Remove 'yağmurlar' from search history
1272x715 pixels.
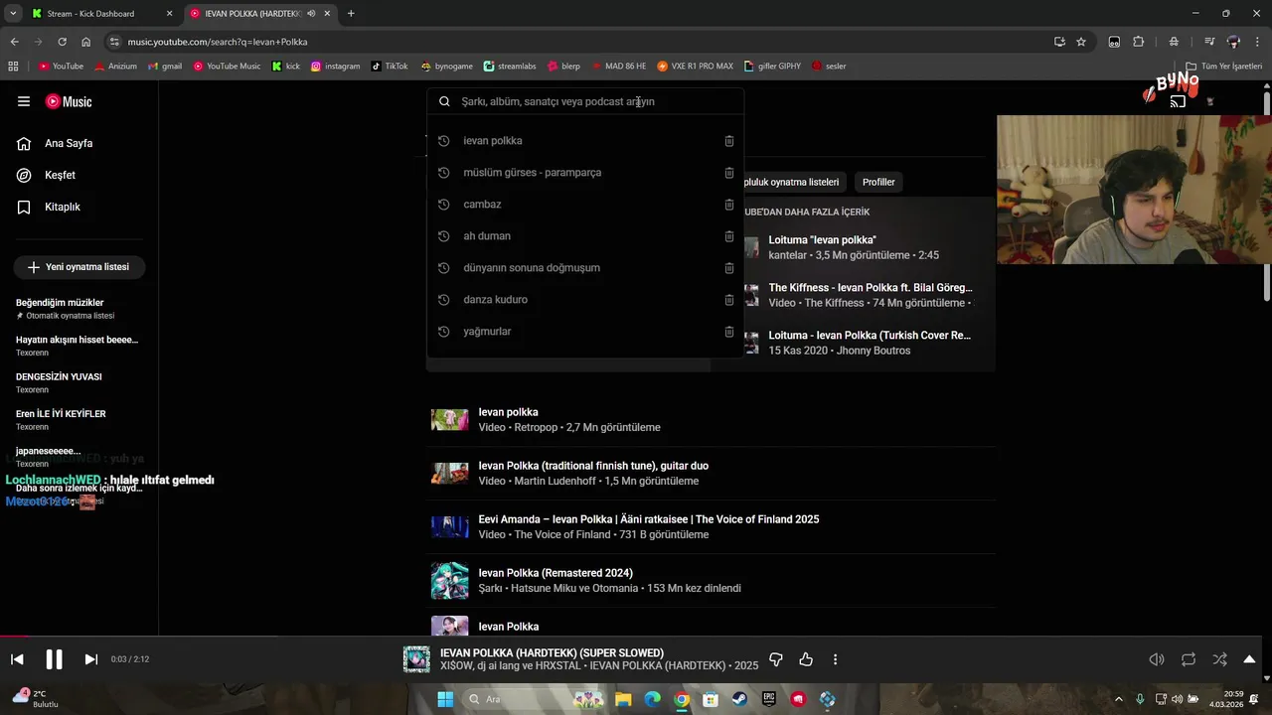point(728,332)
